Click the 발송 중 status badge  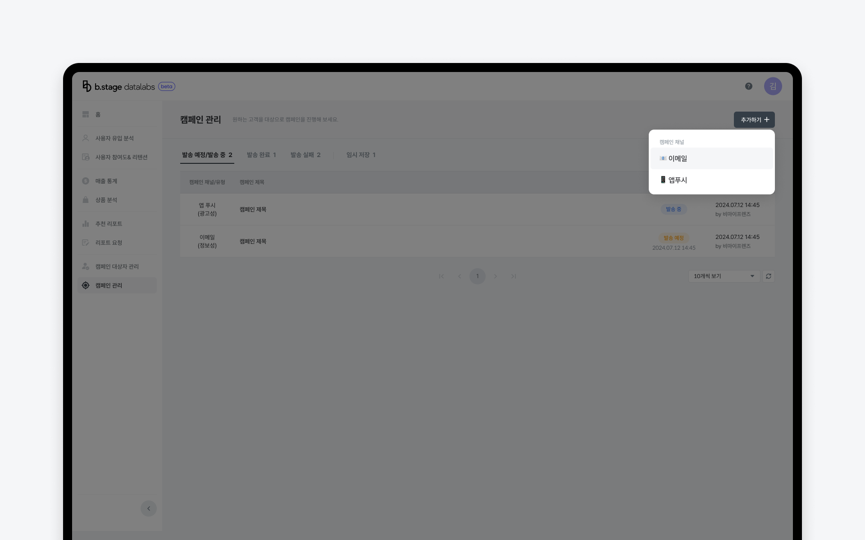point(674,209)
